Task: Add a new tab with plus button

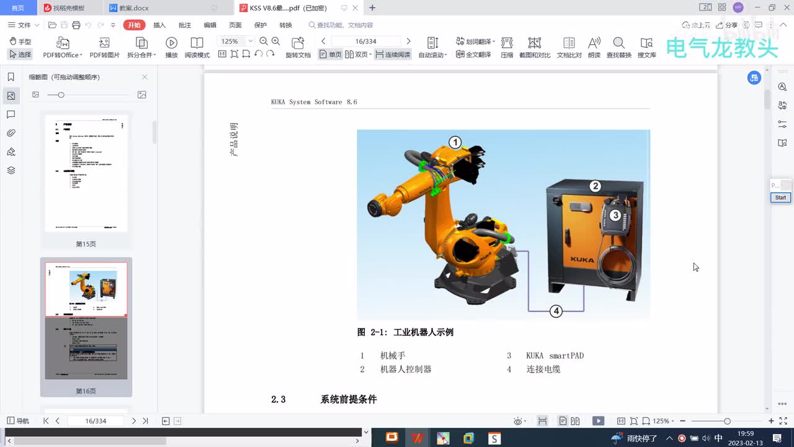Action: (372, 8)
